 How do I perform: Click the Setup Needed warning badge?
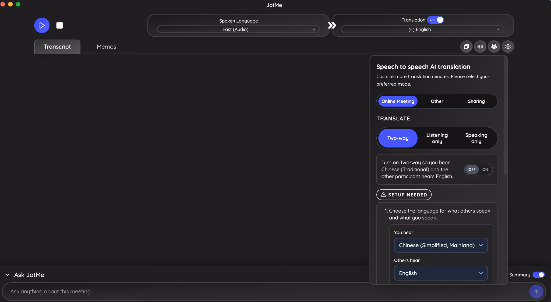(x=404, y=195)
